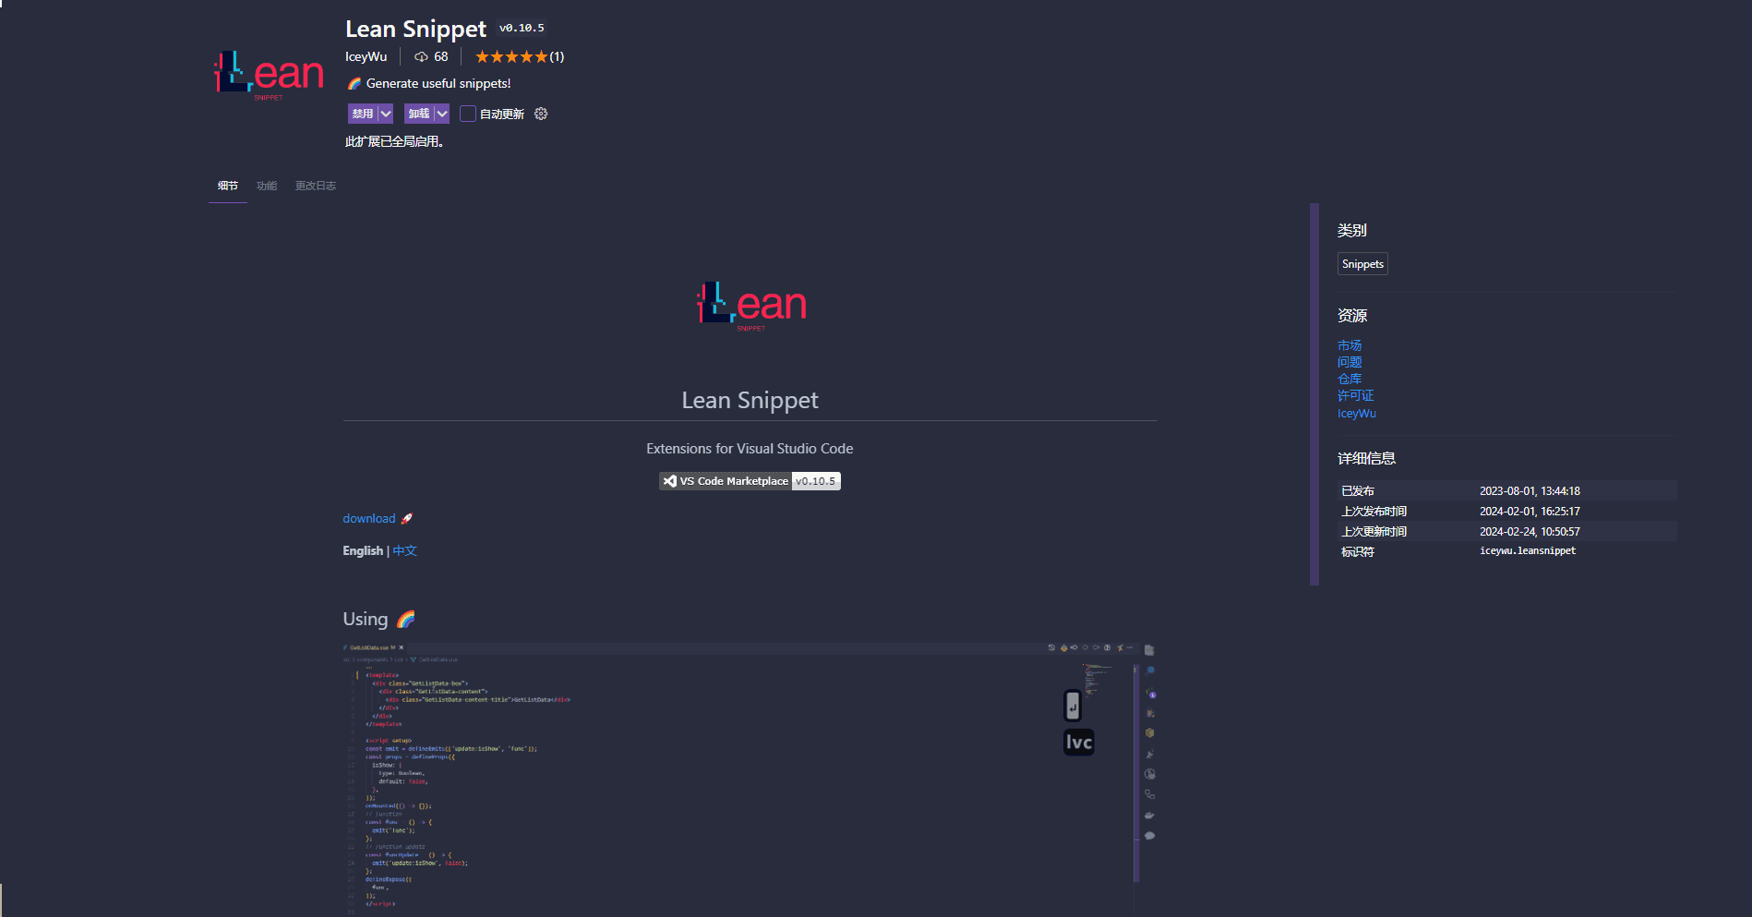
Task: Click the 详细信息 details heading
Action: (1366, 459)
